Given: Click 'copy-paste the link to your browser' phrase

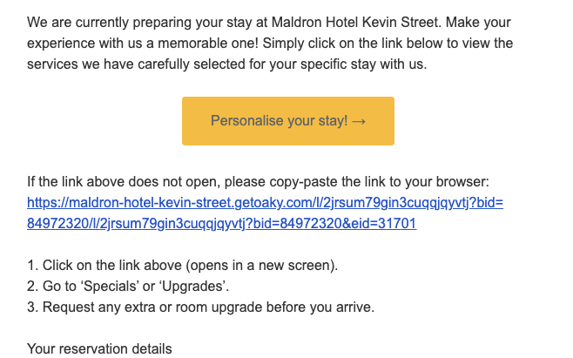Looking at the screenshot, I should point(384,182).
